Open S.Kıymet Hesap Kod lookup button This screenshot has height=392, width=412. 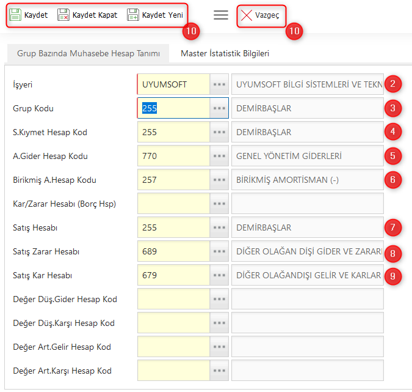tap(219, 132)
